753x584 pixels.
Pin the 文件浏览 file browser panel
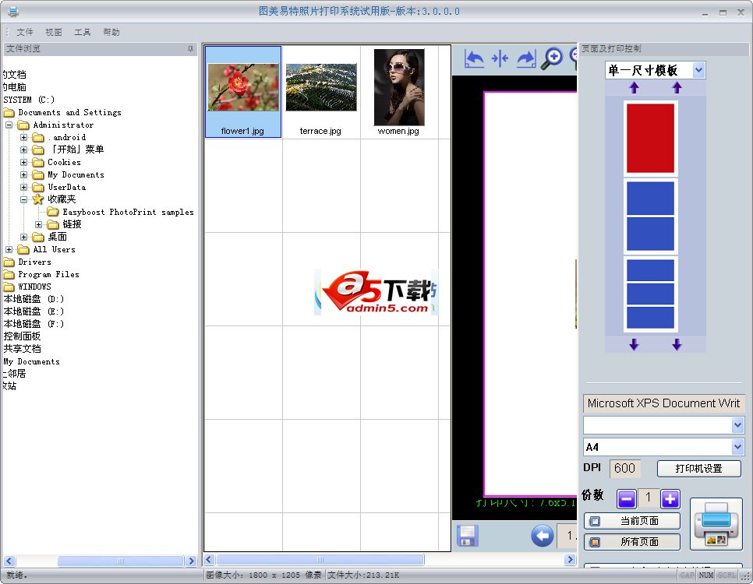coord(190,49)
